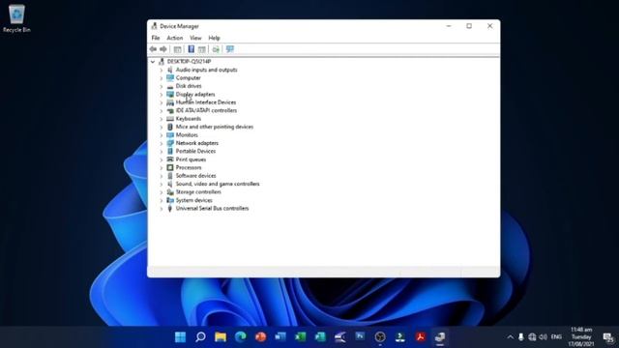Select the Processors category icon

(x=170, y=167)
